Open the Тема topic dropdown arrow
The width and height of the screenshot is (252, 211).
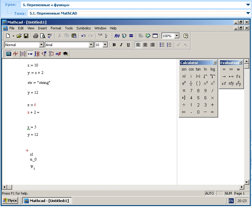(x=248, y=13)
